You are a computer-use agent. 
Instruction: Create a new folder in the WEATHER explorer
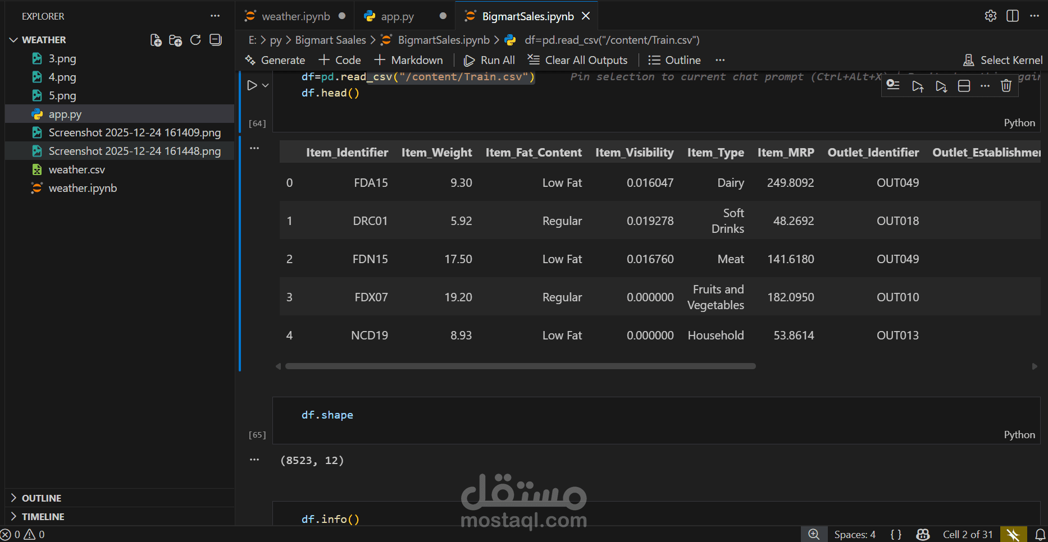click(x=176, y=40)
